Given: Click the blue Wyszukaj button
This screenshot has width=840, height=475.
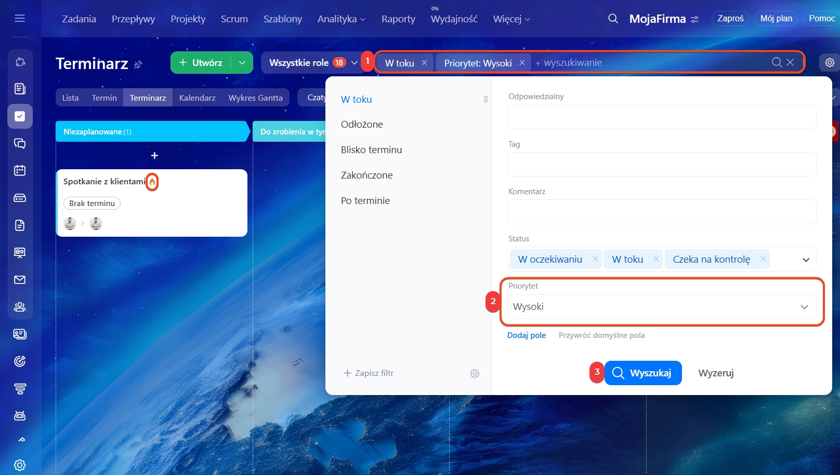Looking at the screenshot, I should (642, 373).
